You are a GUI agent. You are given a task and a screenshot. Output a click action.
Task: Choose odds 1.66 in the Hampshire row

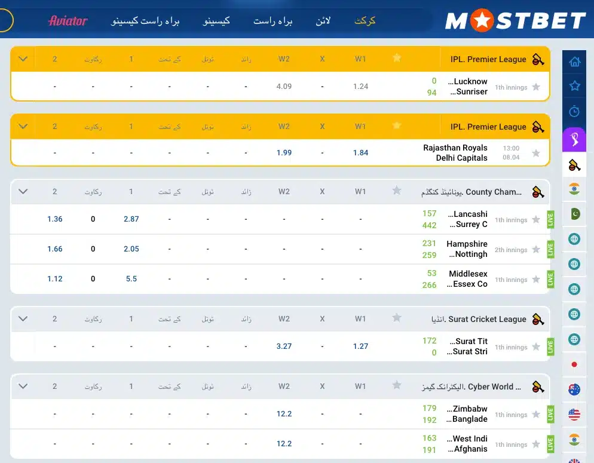[55, 249]
